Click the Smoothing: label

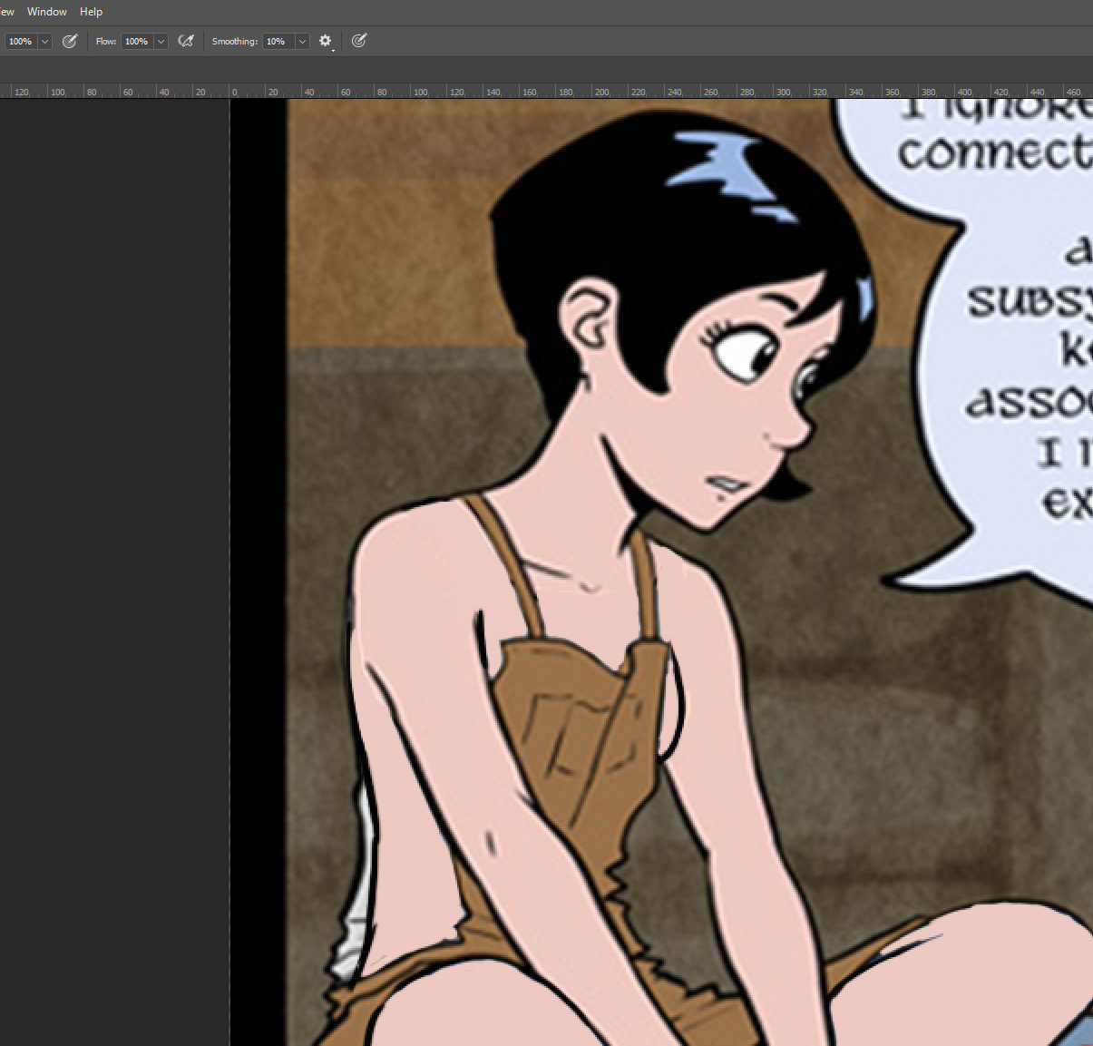tap(235, 42)
